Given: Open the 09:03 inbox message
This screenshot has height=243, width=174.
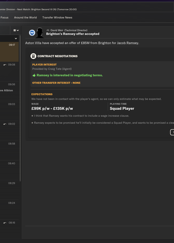Looking at the screenshot, I should pos(9,111).
